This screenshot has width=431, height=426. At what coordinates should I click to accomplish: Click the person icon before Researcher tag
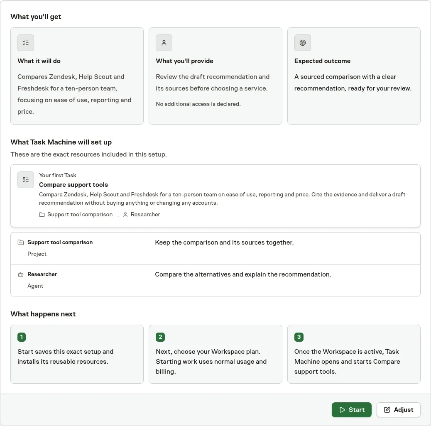pos(125,215)
